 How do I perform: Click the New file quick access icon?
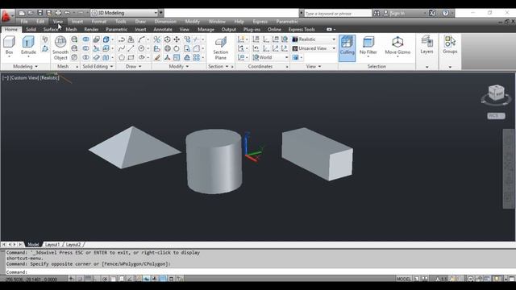[22, 13]
